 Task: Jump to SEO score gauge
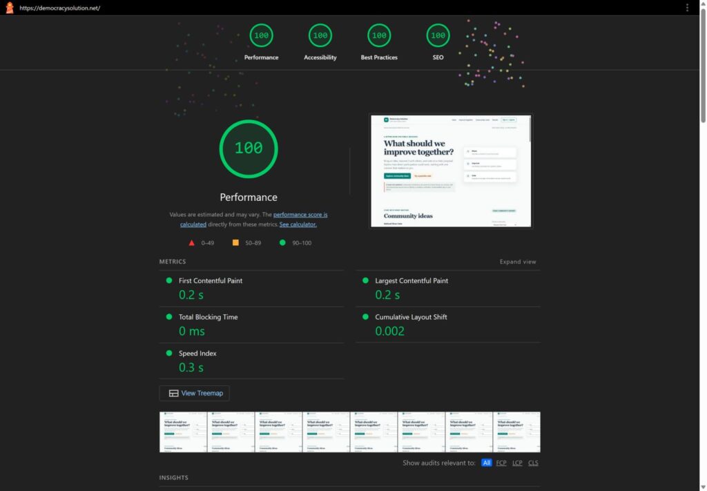438,35
